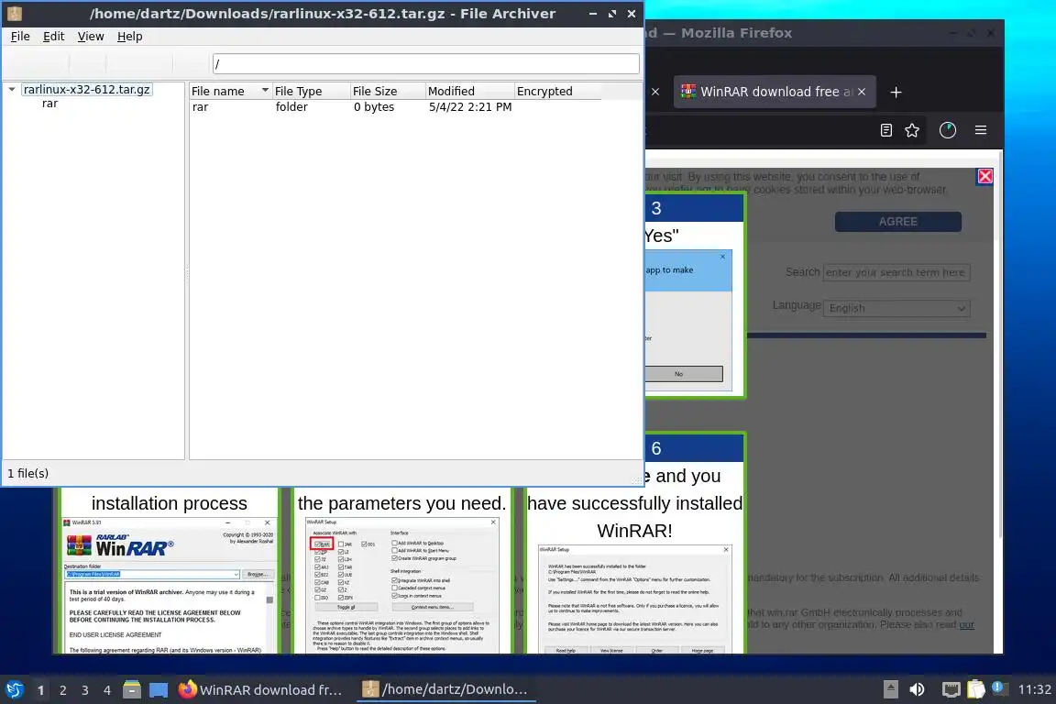Click the 0 bytes size cell
Viewport: 1056px width, 704px height.
pos(374,107)
